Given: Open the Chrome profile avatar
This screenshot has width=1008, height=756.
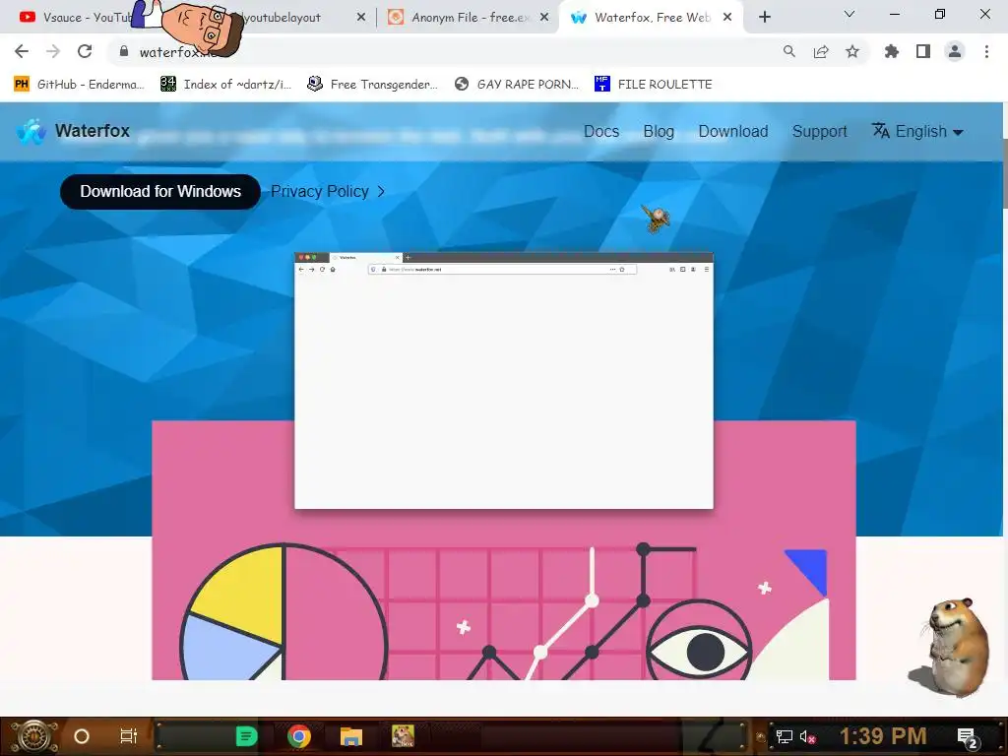Looking at the screenshot, I should [x=955, y=51].
